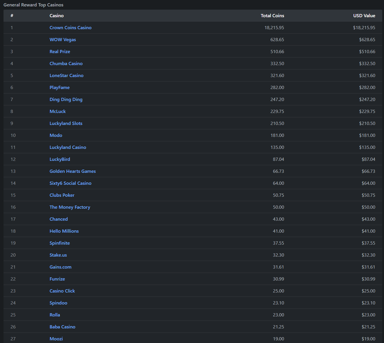Select the 628.65 total coins cell
Viewport: 384px width, 343px height.
(277, 39)
